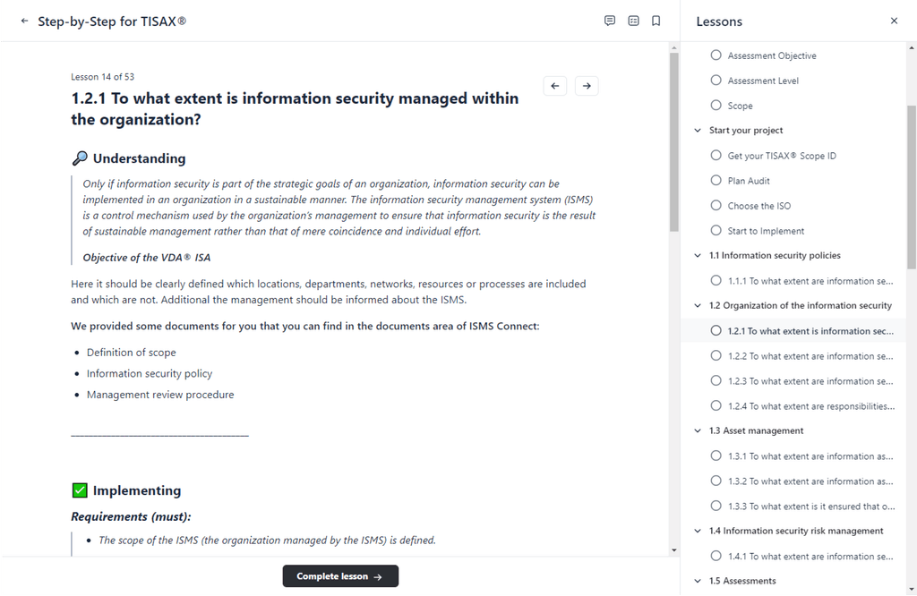Select the circle beside Assessment Level
Screen dimensions: 917x596
pyautogui.click(x=716, y=80)
